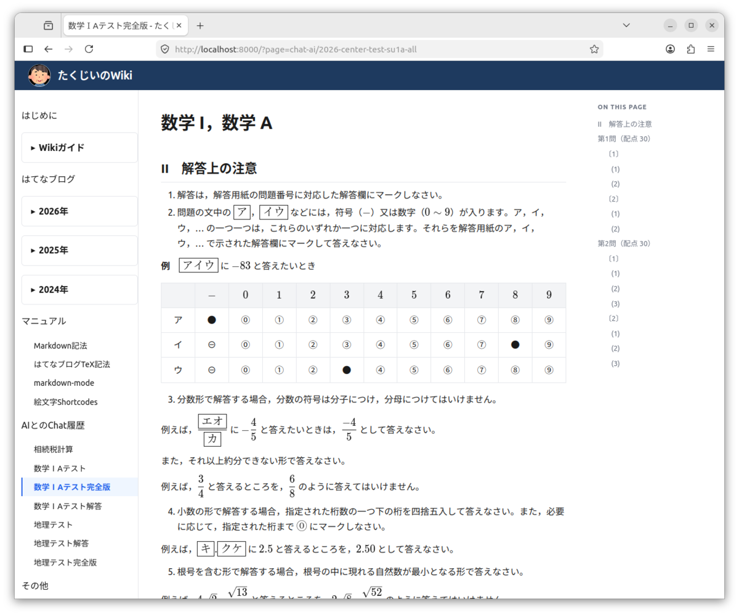Jump to Ⅱ 解答上の注意 in page outline
Viewport: 739px width, 615px height.
[624, 124]
